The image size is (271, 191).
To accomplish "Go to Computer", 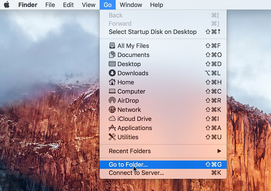I will click(163, 92).
